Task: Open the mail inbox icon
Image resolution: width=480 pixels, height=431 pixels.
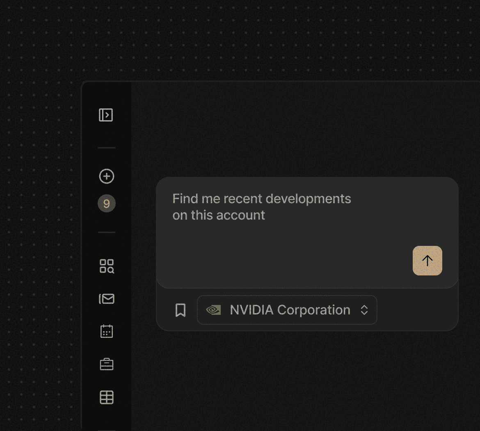Action: [107, 299]
